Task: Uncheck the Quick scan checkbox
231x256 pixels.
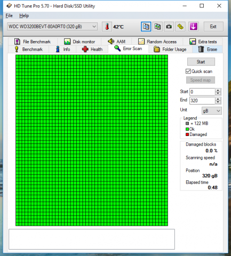Action: tap(188, 71)
